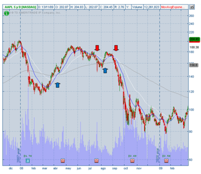
Task: Click the low price L: 202.07
Action: tap(91, 7)
